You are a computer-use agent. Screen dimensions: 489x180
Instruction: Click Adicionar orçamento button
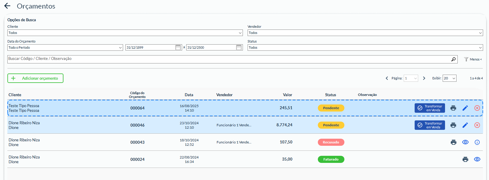coord(35,78)
